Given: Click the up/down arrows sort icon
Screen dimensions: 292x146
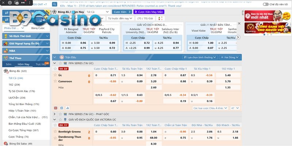Looking at the screenshot, I should [x=160, y=19].
